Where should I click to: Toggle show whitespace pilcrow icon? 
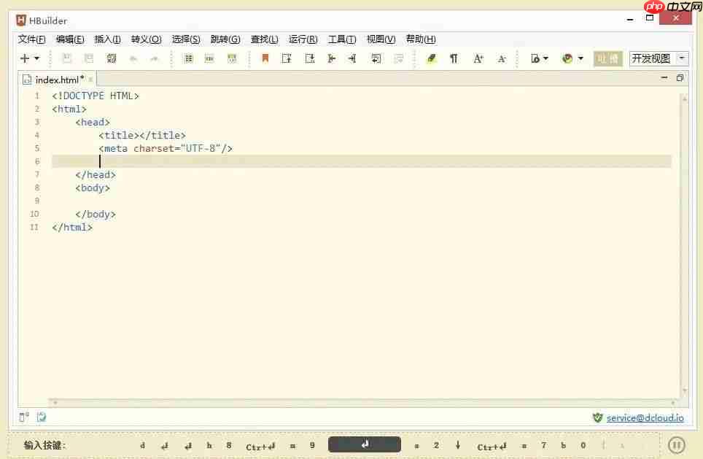pyautogui.click(x=454, y=58)
